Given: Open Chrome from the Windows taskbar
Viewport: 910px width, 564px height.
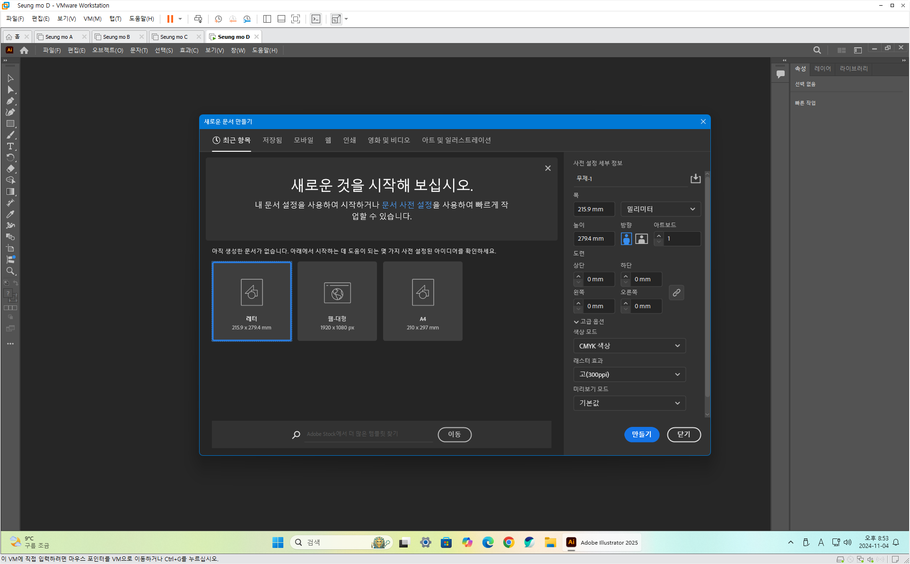Looking at the screenshot, I should pos(508,542).
